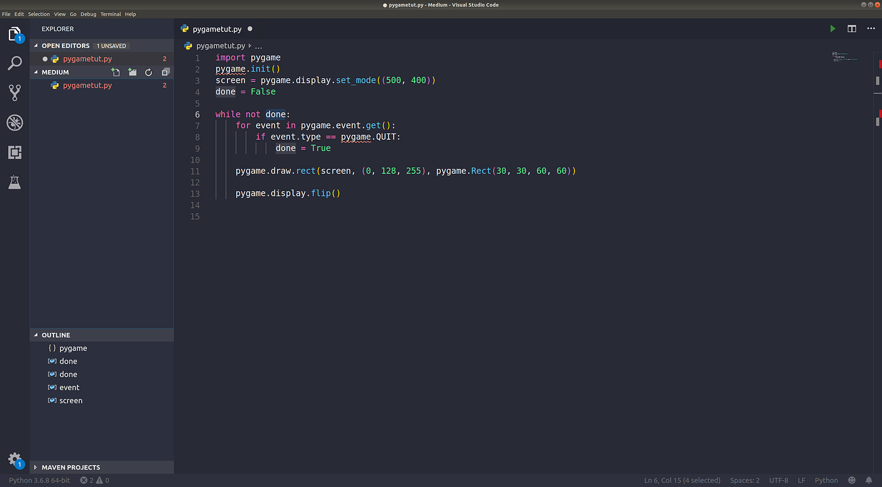Open the Debug view icon
The width and height of the screenshot is (882, 487).
point(14,123)
